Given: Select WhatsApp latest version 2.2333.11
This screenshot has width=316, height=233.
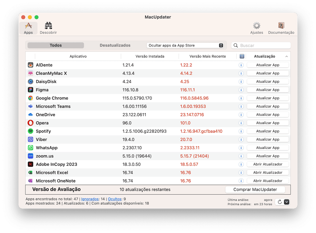Looking at the screenshot, I should coord(190,148).
